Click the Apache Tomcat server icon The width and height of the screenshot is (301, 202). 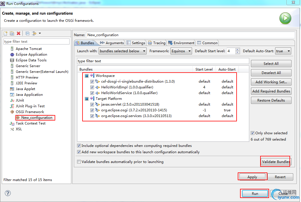[x=12, y=49]
